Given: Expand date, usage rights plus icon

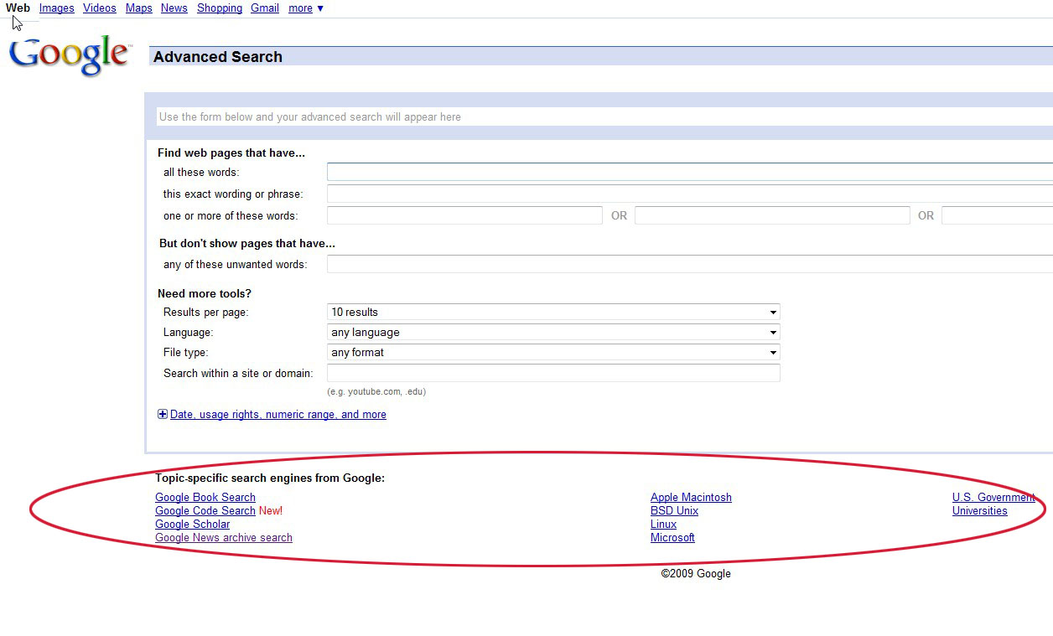Looking at the screenshot, I should tap(163, 414).
